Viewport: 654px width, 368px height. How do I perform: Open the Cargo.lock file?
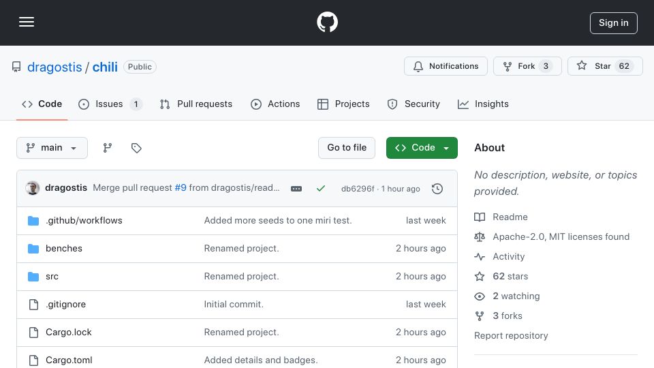point(68,332)
